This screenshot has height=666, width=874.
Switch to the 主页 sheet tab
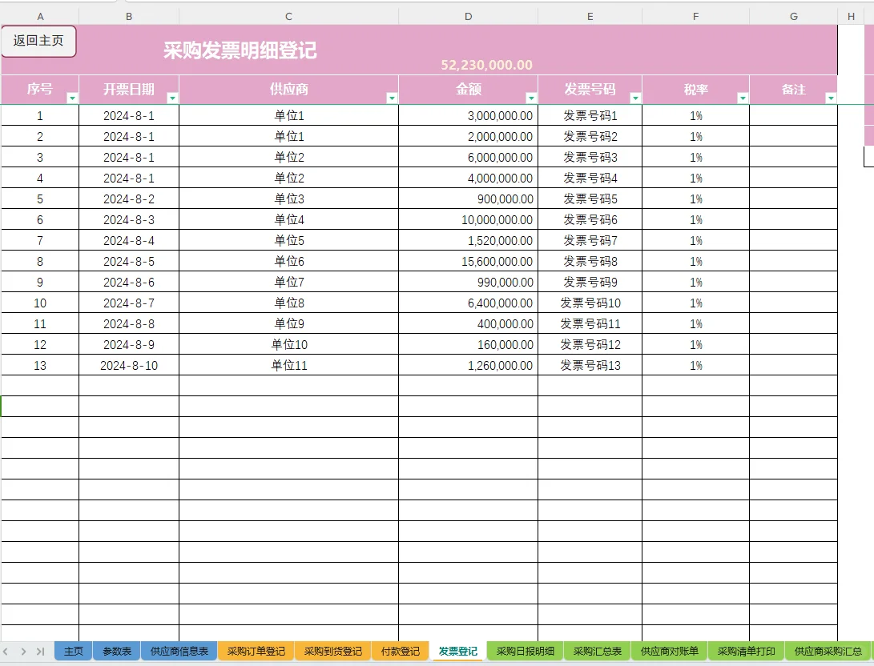(x=73, y=651)
